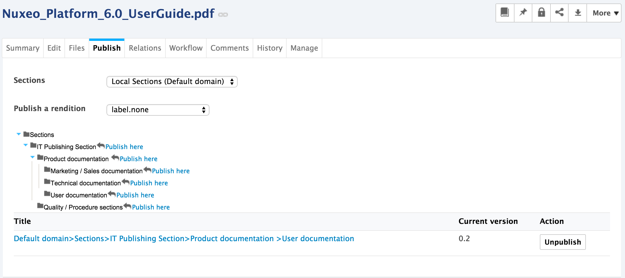
Task: Select Product documentation tree label
Action: coord(76,159)
